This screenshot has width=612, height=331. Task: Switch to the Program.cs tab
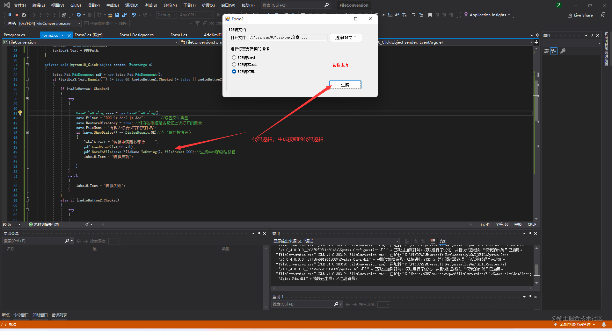tap(14, 35)
